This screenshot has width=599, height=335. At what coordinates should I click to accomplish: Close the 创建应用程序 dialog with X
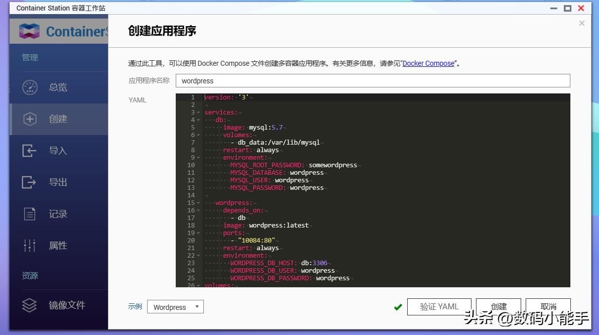(x=581, y=23)
